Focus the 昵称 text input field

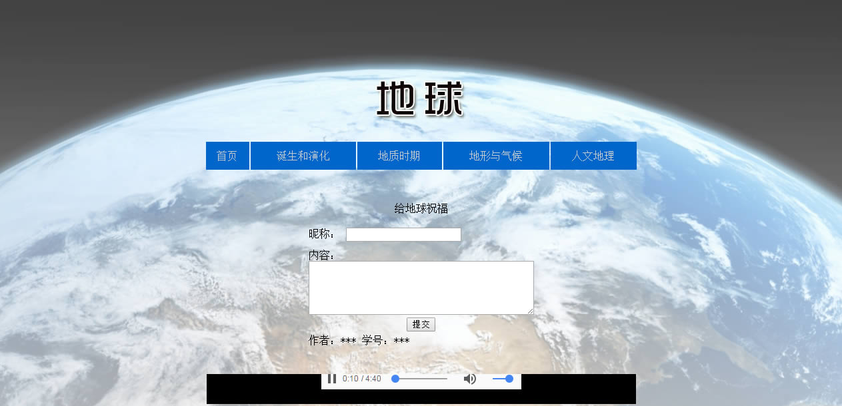coord(403,235)
